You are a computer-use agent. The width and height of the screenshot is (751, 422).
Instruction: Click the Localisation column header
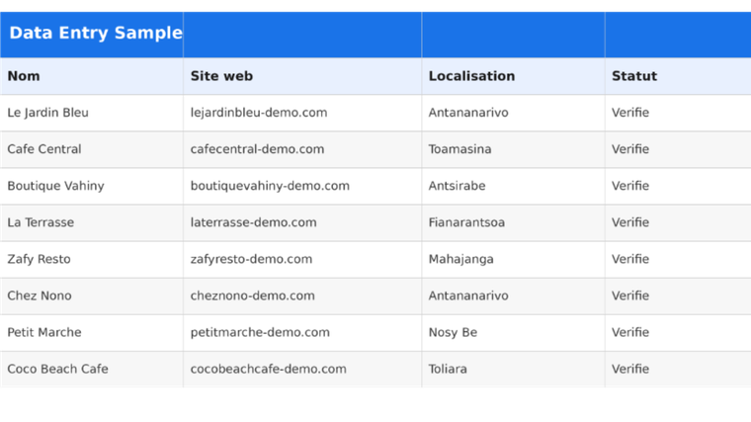point(513,76)
